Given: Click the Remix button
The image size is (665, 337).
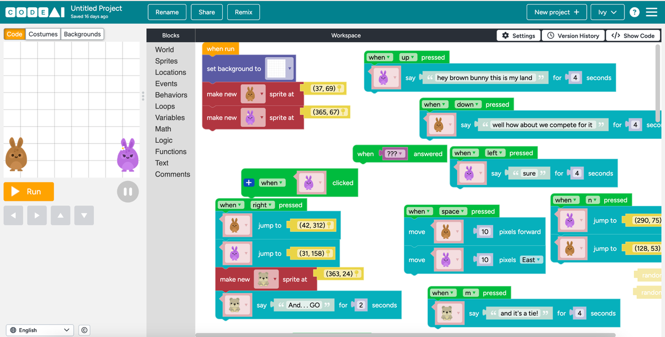Looking at the screenshot, I should pyautogui.click(x=243, y=12).
